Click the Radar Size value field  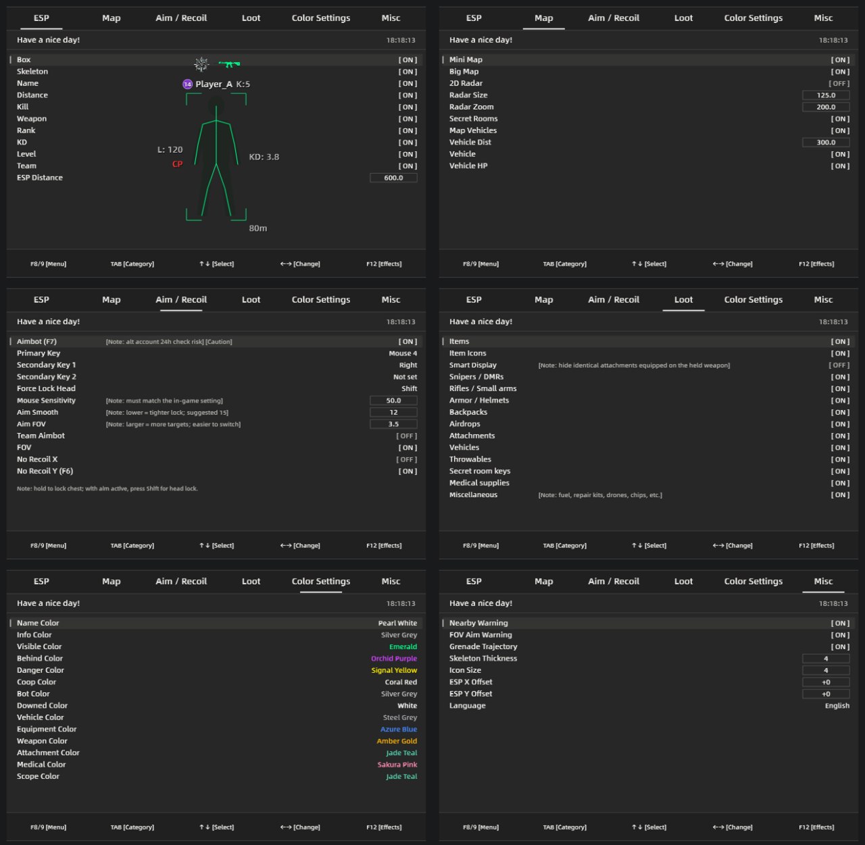pos(826,95)
